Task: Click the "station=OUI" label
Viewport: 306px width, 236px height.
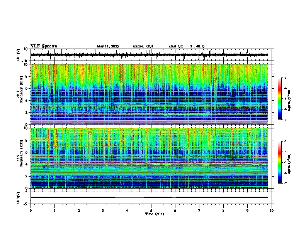Action: 143,46
